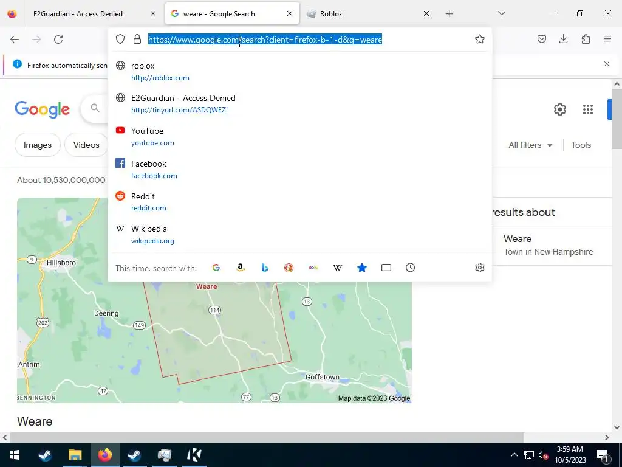Viewport: 622px width, 467px height.
Task: Save page to Pocket
Action: [x=541, y=39]
